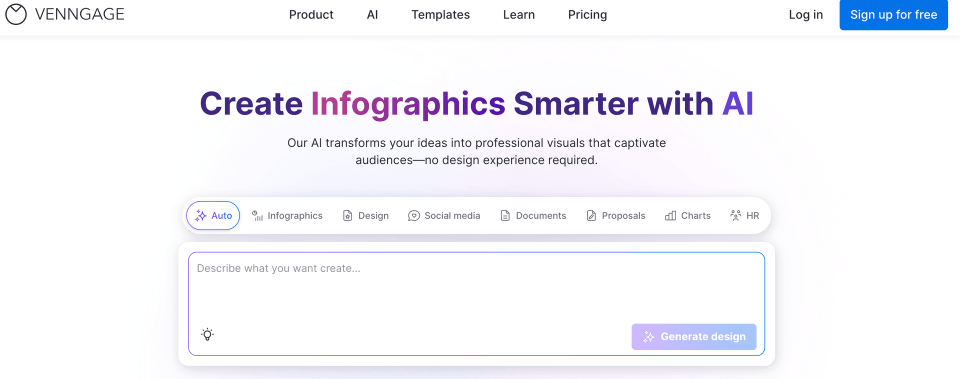Image resolution: width=960 pixels, height=379 pixels.
Task: Click the Charts bar graph icon
Action: (x=670, y=215)
